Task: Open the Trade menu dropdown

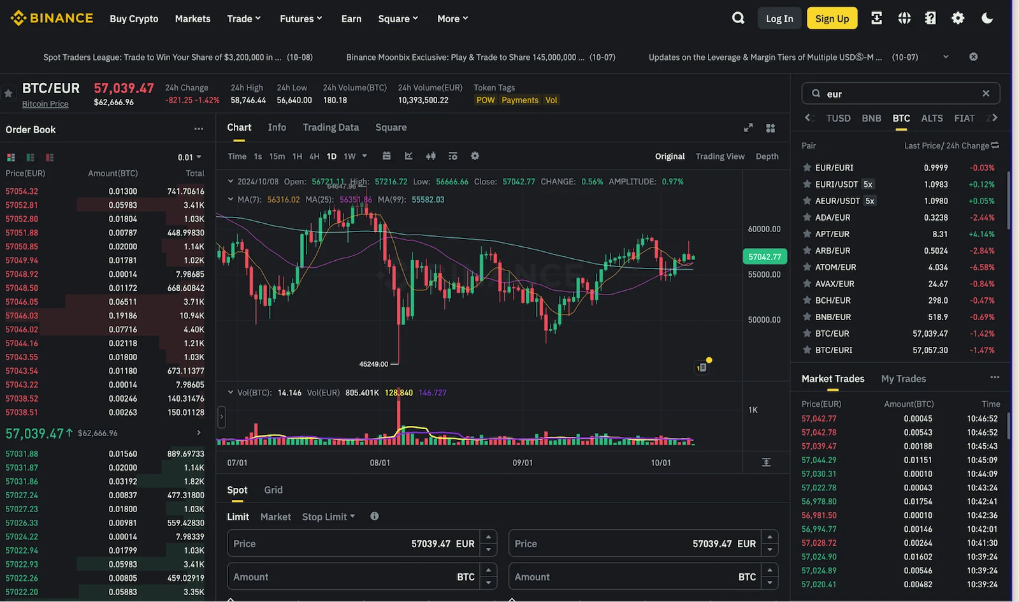Action: pos(244,18)
